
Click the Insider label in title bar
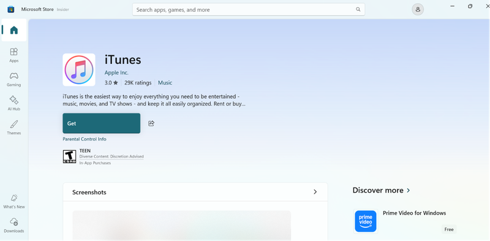coord(63,10)
